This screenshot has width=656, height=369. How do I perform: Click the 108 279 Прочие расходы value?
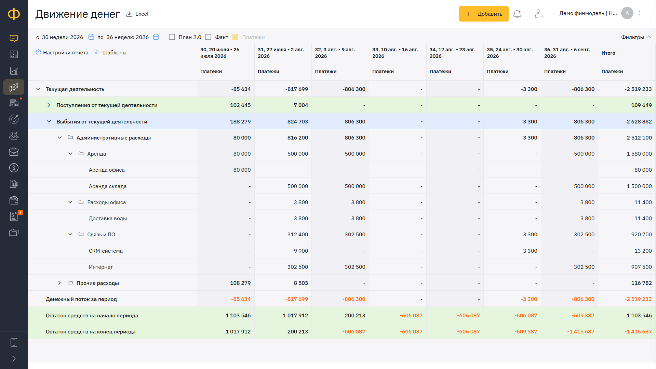(240, 283)
